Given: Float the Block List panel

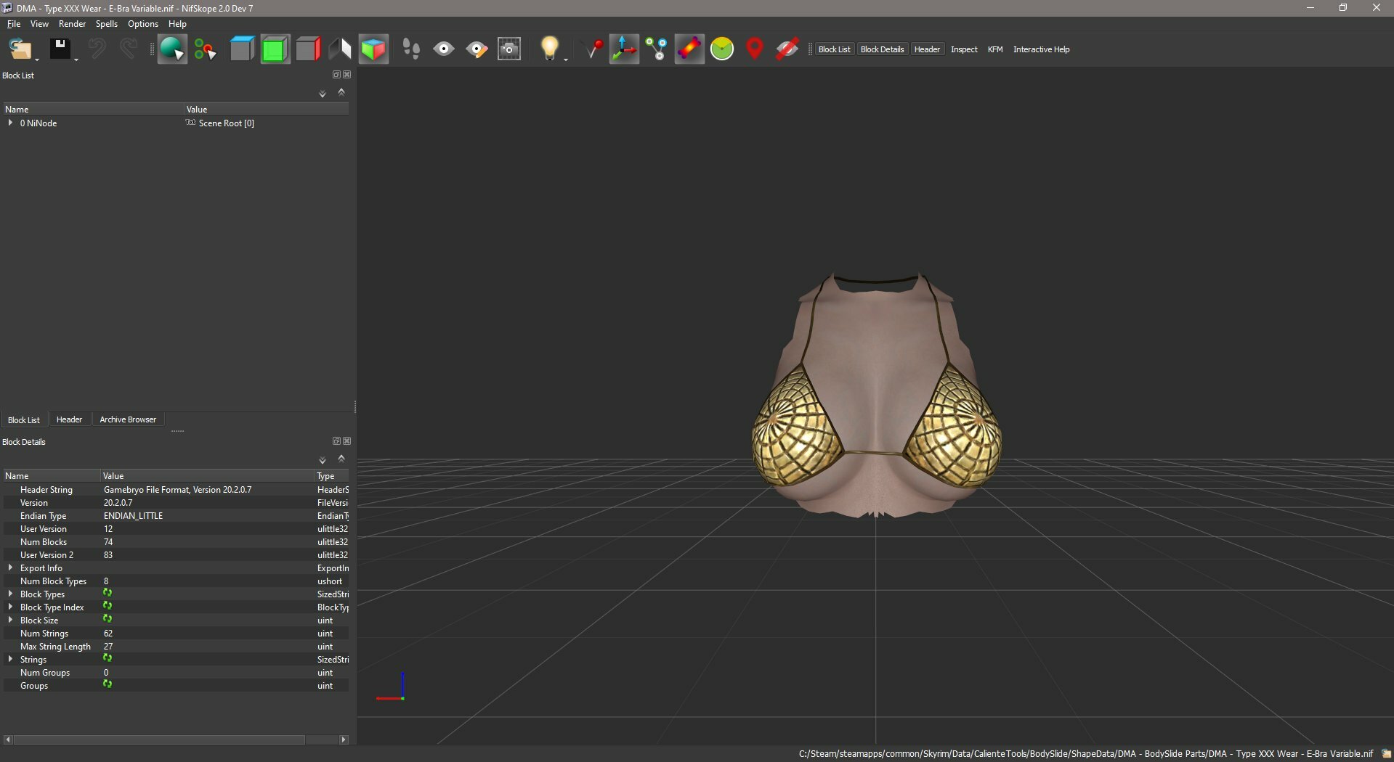Looking at the screenshot, I should pyautogui.click(x=336, y=74).
